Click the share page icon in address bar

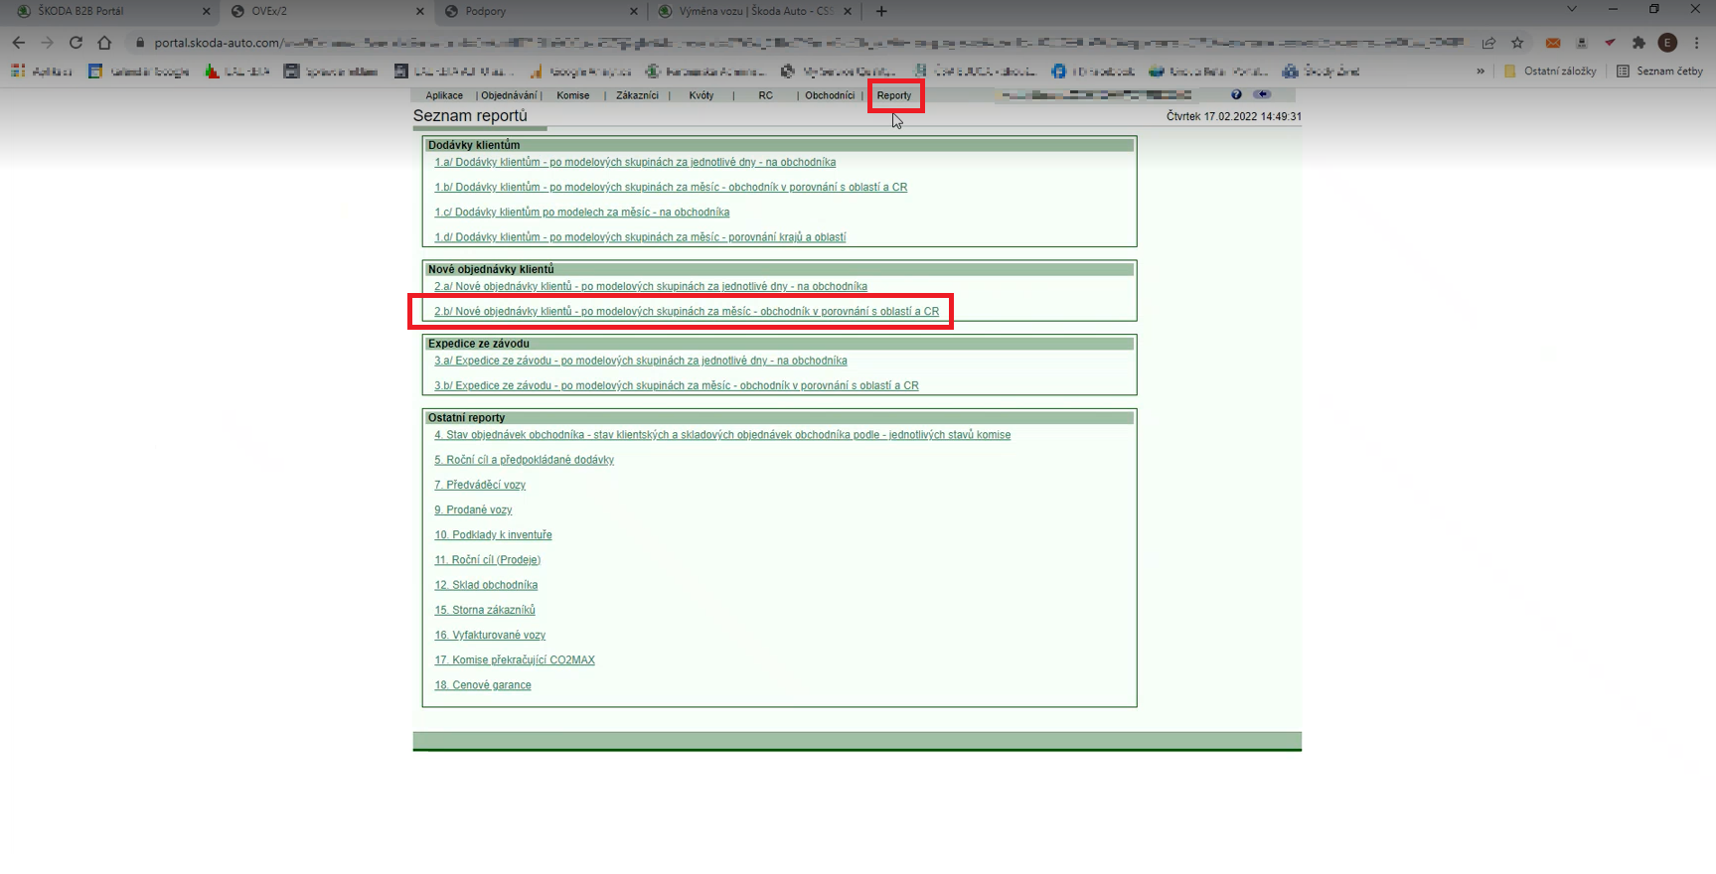[1488, 43]
